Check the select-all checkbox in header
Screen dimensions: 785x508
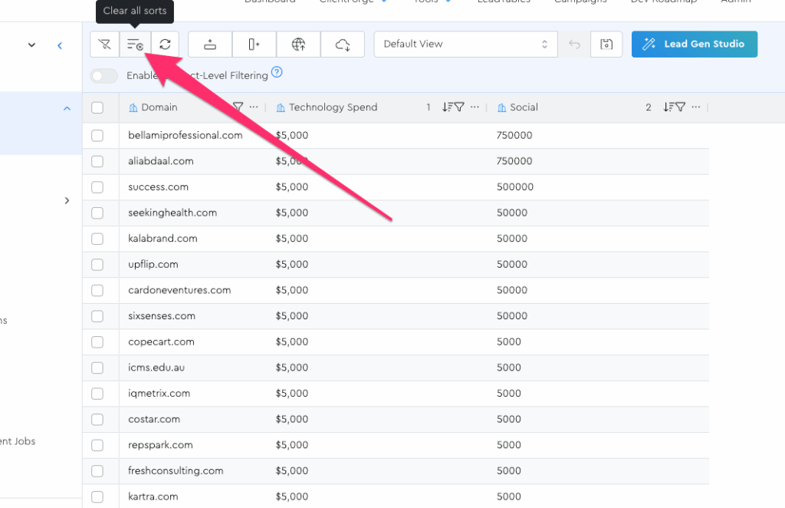tap(97, 107)
